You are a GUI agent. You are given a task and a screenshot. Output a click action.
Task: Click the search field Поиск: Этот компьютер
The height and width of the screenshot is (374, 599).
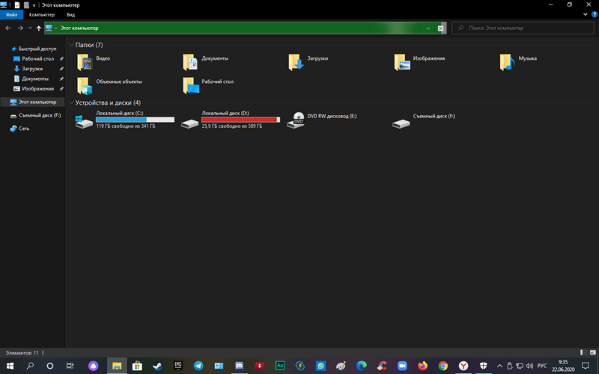[523, 28]
